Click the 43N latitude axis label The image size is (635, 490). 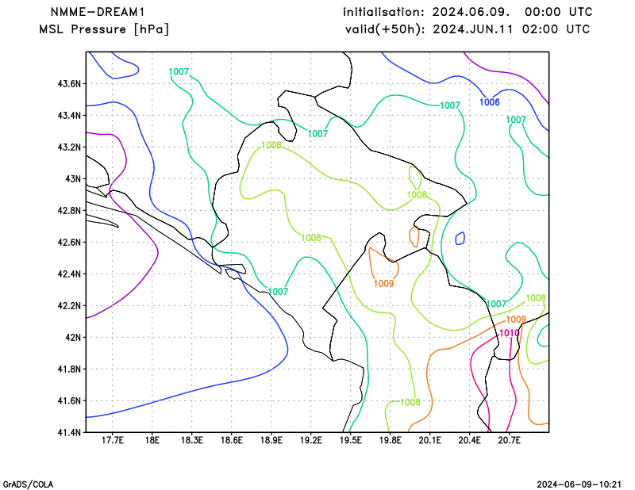73,179
